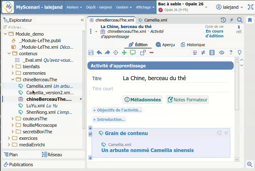Toggle the not-equal differences icon
The height and width of the screenshot is (171, 255).
203,52
